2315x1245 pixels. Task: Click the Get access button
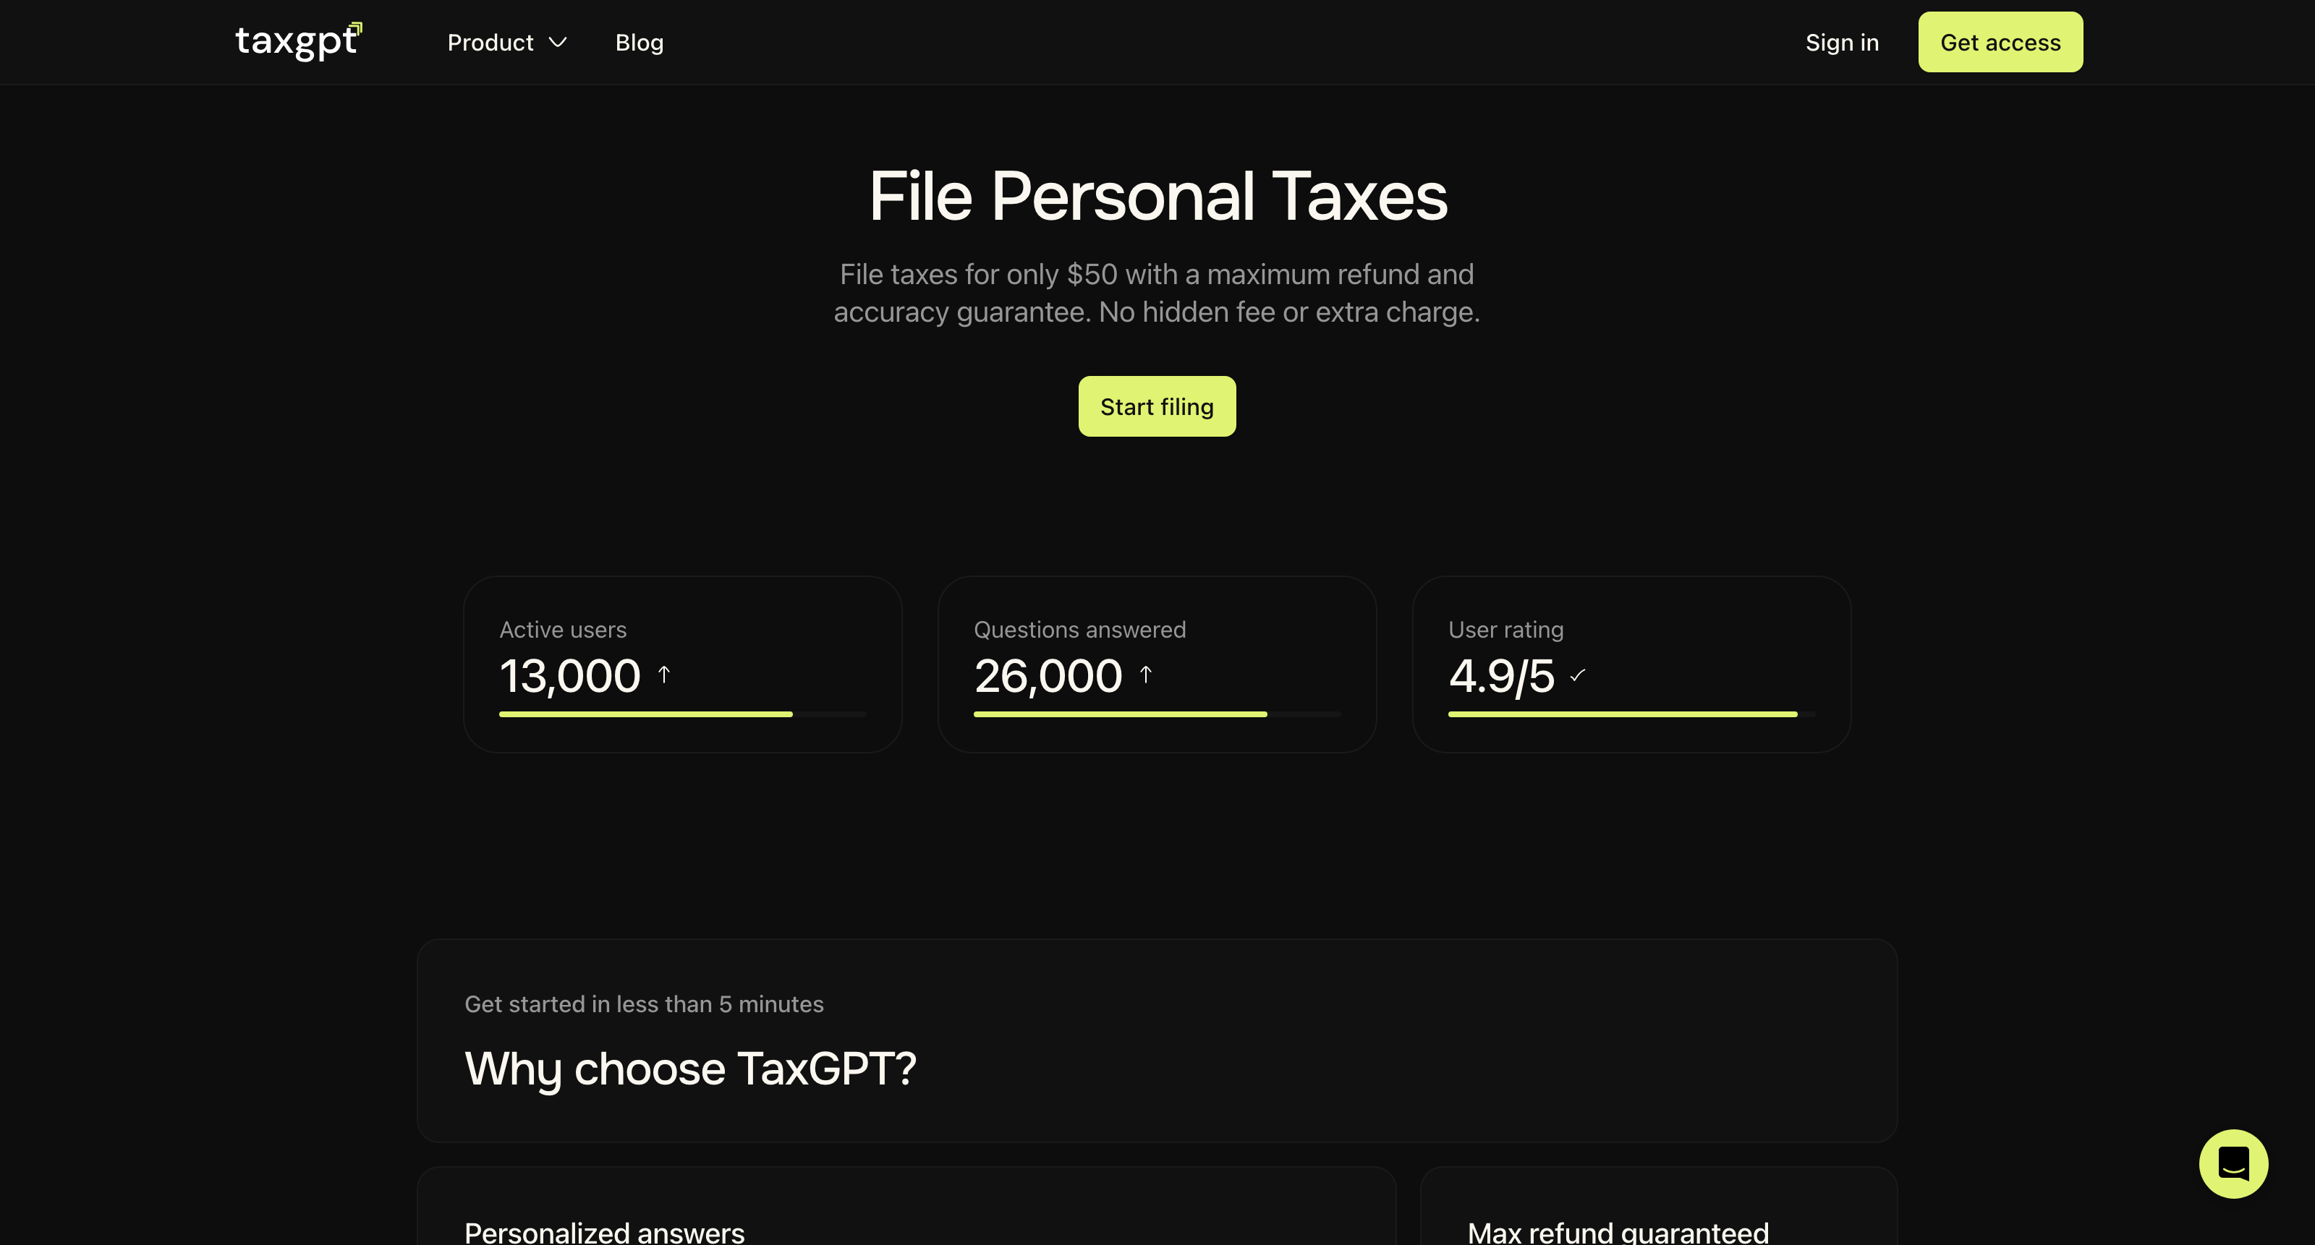coord(2000,42)
